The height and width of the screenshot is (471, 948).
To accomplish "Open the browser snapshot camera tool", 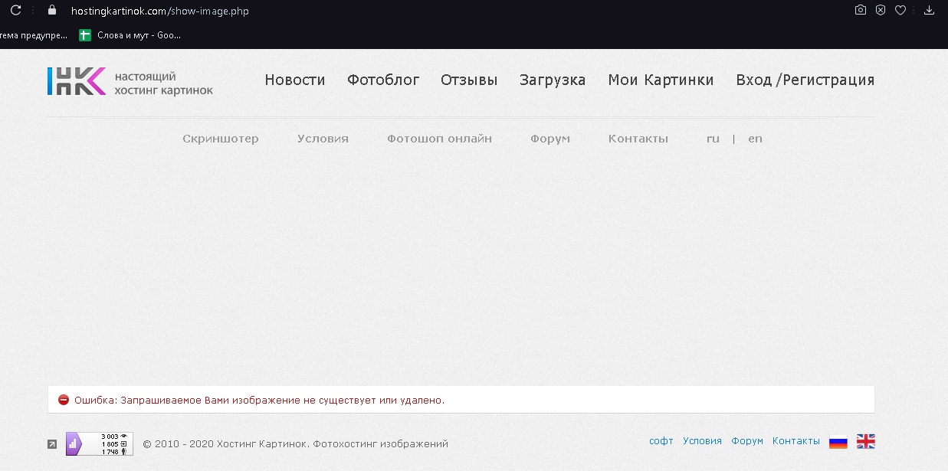I will (x=861, y=11).
